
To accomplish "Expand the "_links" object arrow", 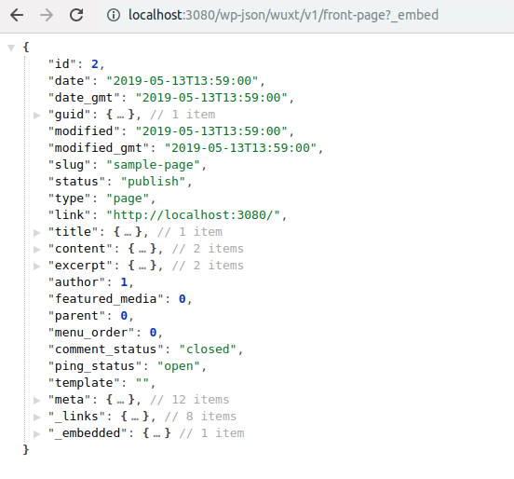I will (37, 417).
